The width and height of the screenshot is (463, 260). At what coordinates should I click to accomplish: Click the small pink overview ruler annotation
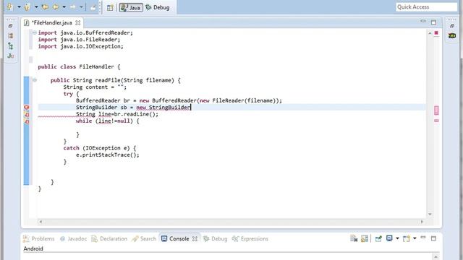click(436, 121)
